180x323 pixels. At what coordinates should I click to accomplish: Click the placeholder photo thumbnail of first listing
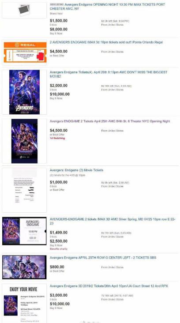click(x=24, y=10)
